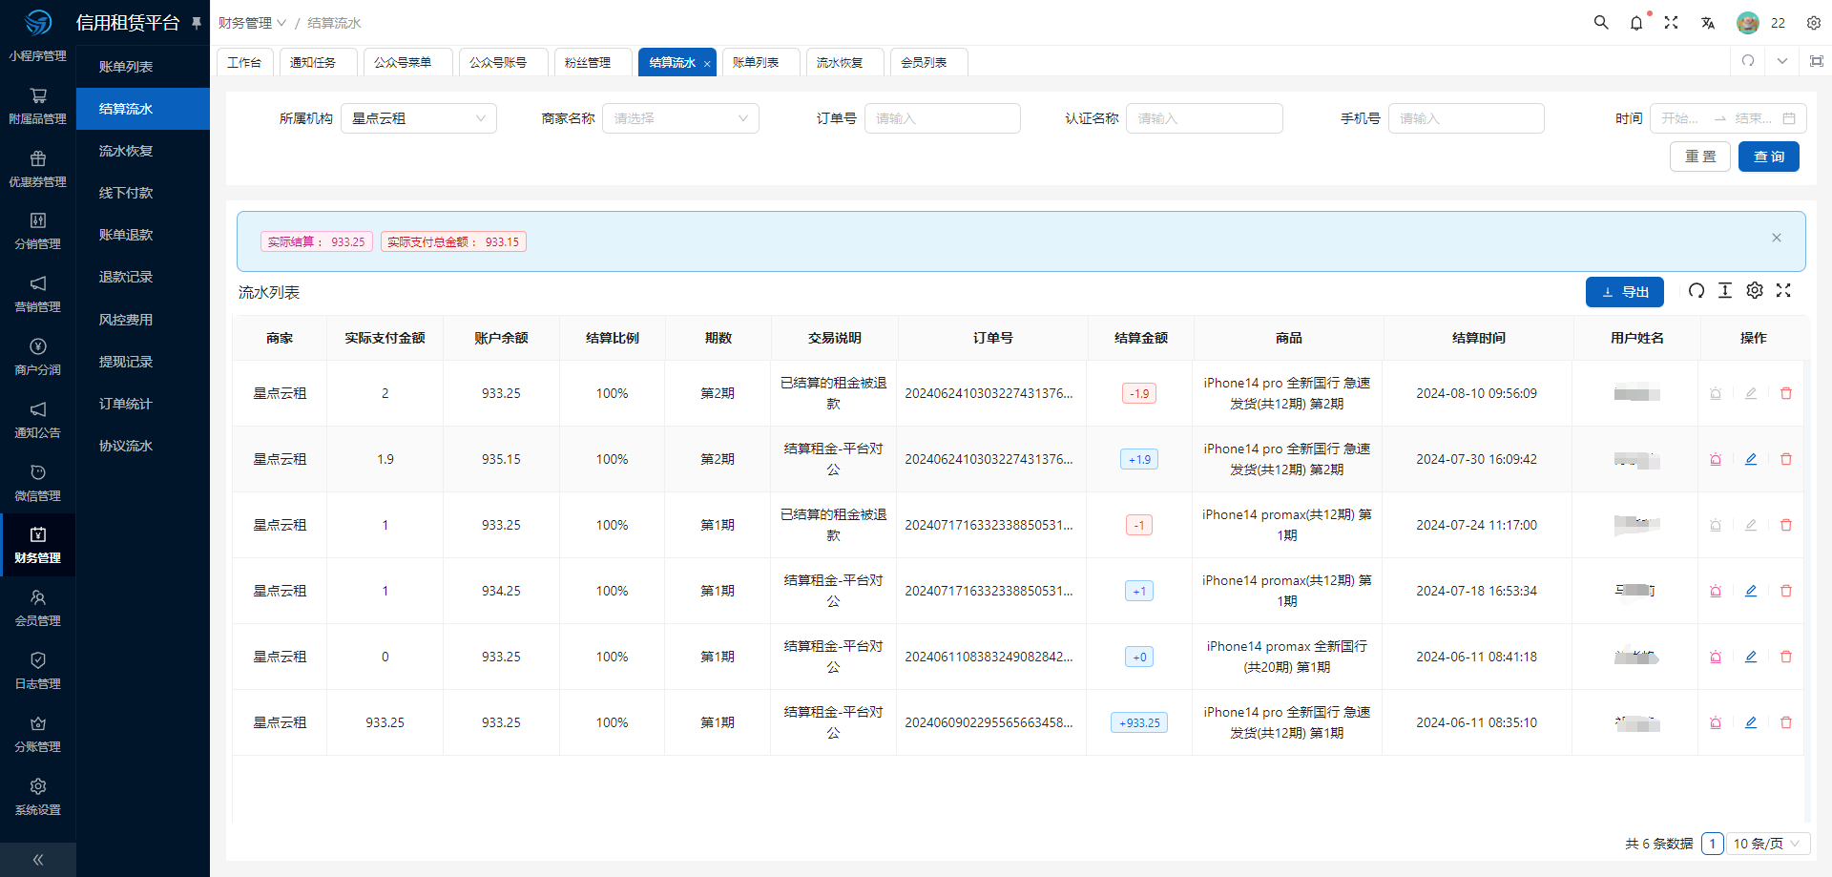The height and width of the screenshot is (877, 1832).
Task: Click the 认证名称 input field
Action: pos(1204,118)
